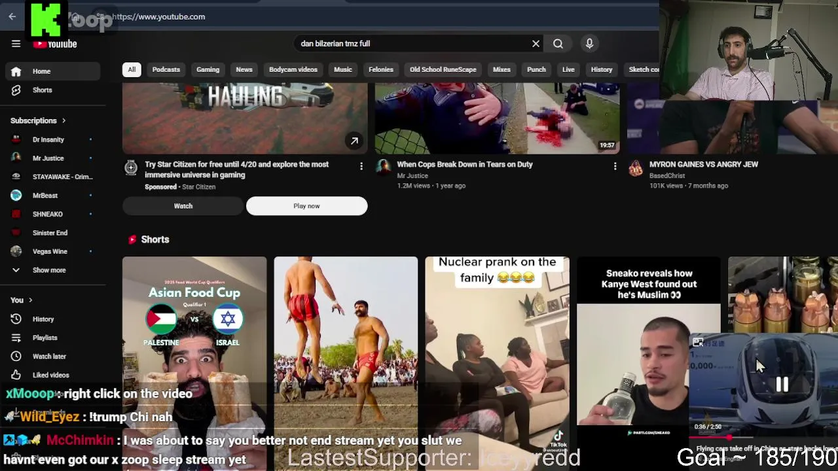This screenshot has width=838, height=471.
Task: Expand subscriptions with Show more
Action: [x=52, y=270]
